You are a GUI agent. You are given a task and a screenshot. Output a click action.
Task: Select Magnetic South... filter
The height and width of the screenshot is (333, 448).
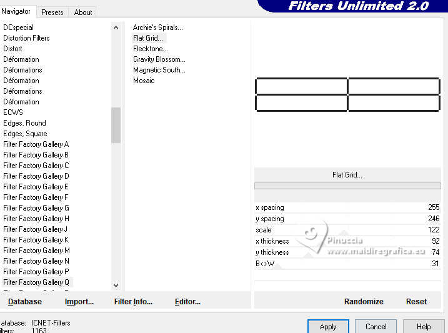point(159,70)
